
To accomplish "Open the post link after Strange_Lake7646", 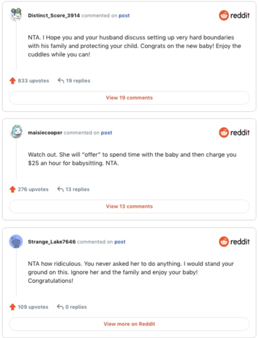I will pyautogui.click(x=120, y=242).
